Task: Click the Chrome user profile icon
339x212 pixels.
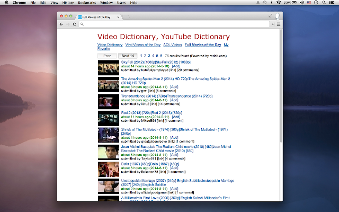Action: (x=277, y=16)
